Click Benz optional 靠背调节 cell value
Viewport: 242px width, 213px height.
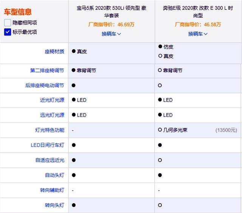[173, 71]
